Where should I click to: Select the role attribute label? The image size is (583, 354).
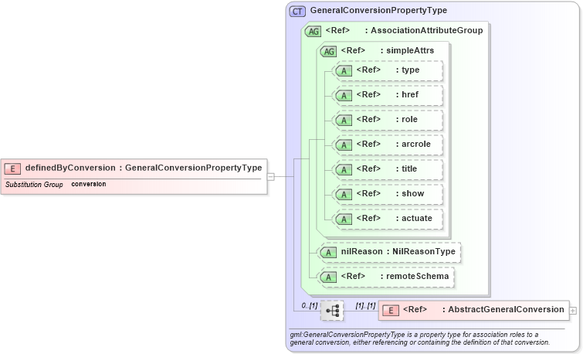coord(409,120)
